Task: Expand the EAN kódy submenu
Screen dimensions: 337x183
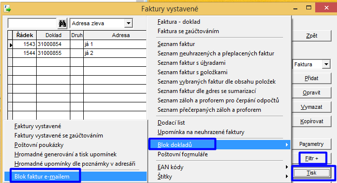Action: tap(219, 167)
